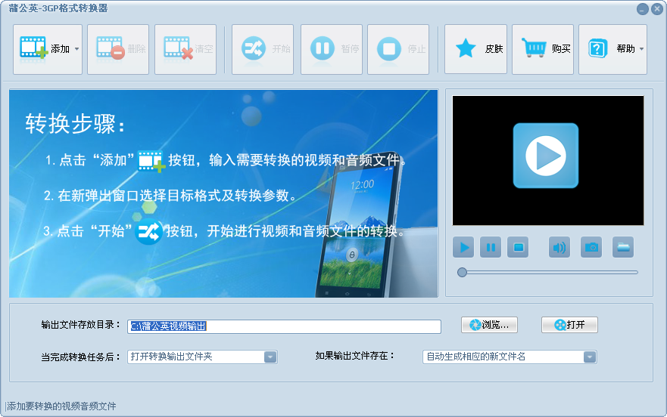Mute audio with the speaker icon

pos(559,247)
